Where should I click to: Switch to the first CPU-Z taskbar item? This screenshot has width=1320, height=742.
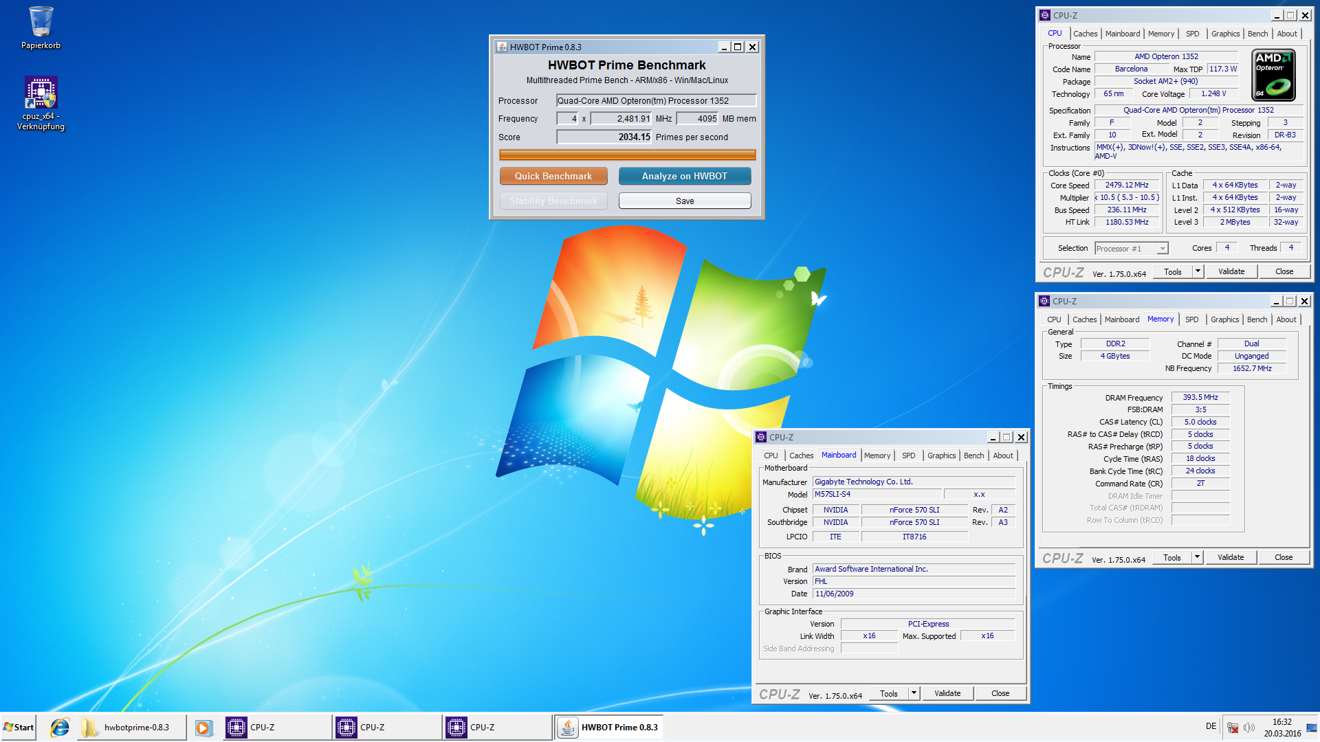point(277,727)
